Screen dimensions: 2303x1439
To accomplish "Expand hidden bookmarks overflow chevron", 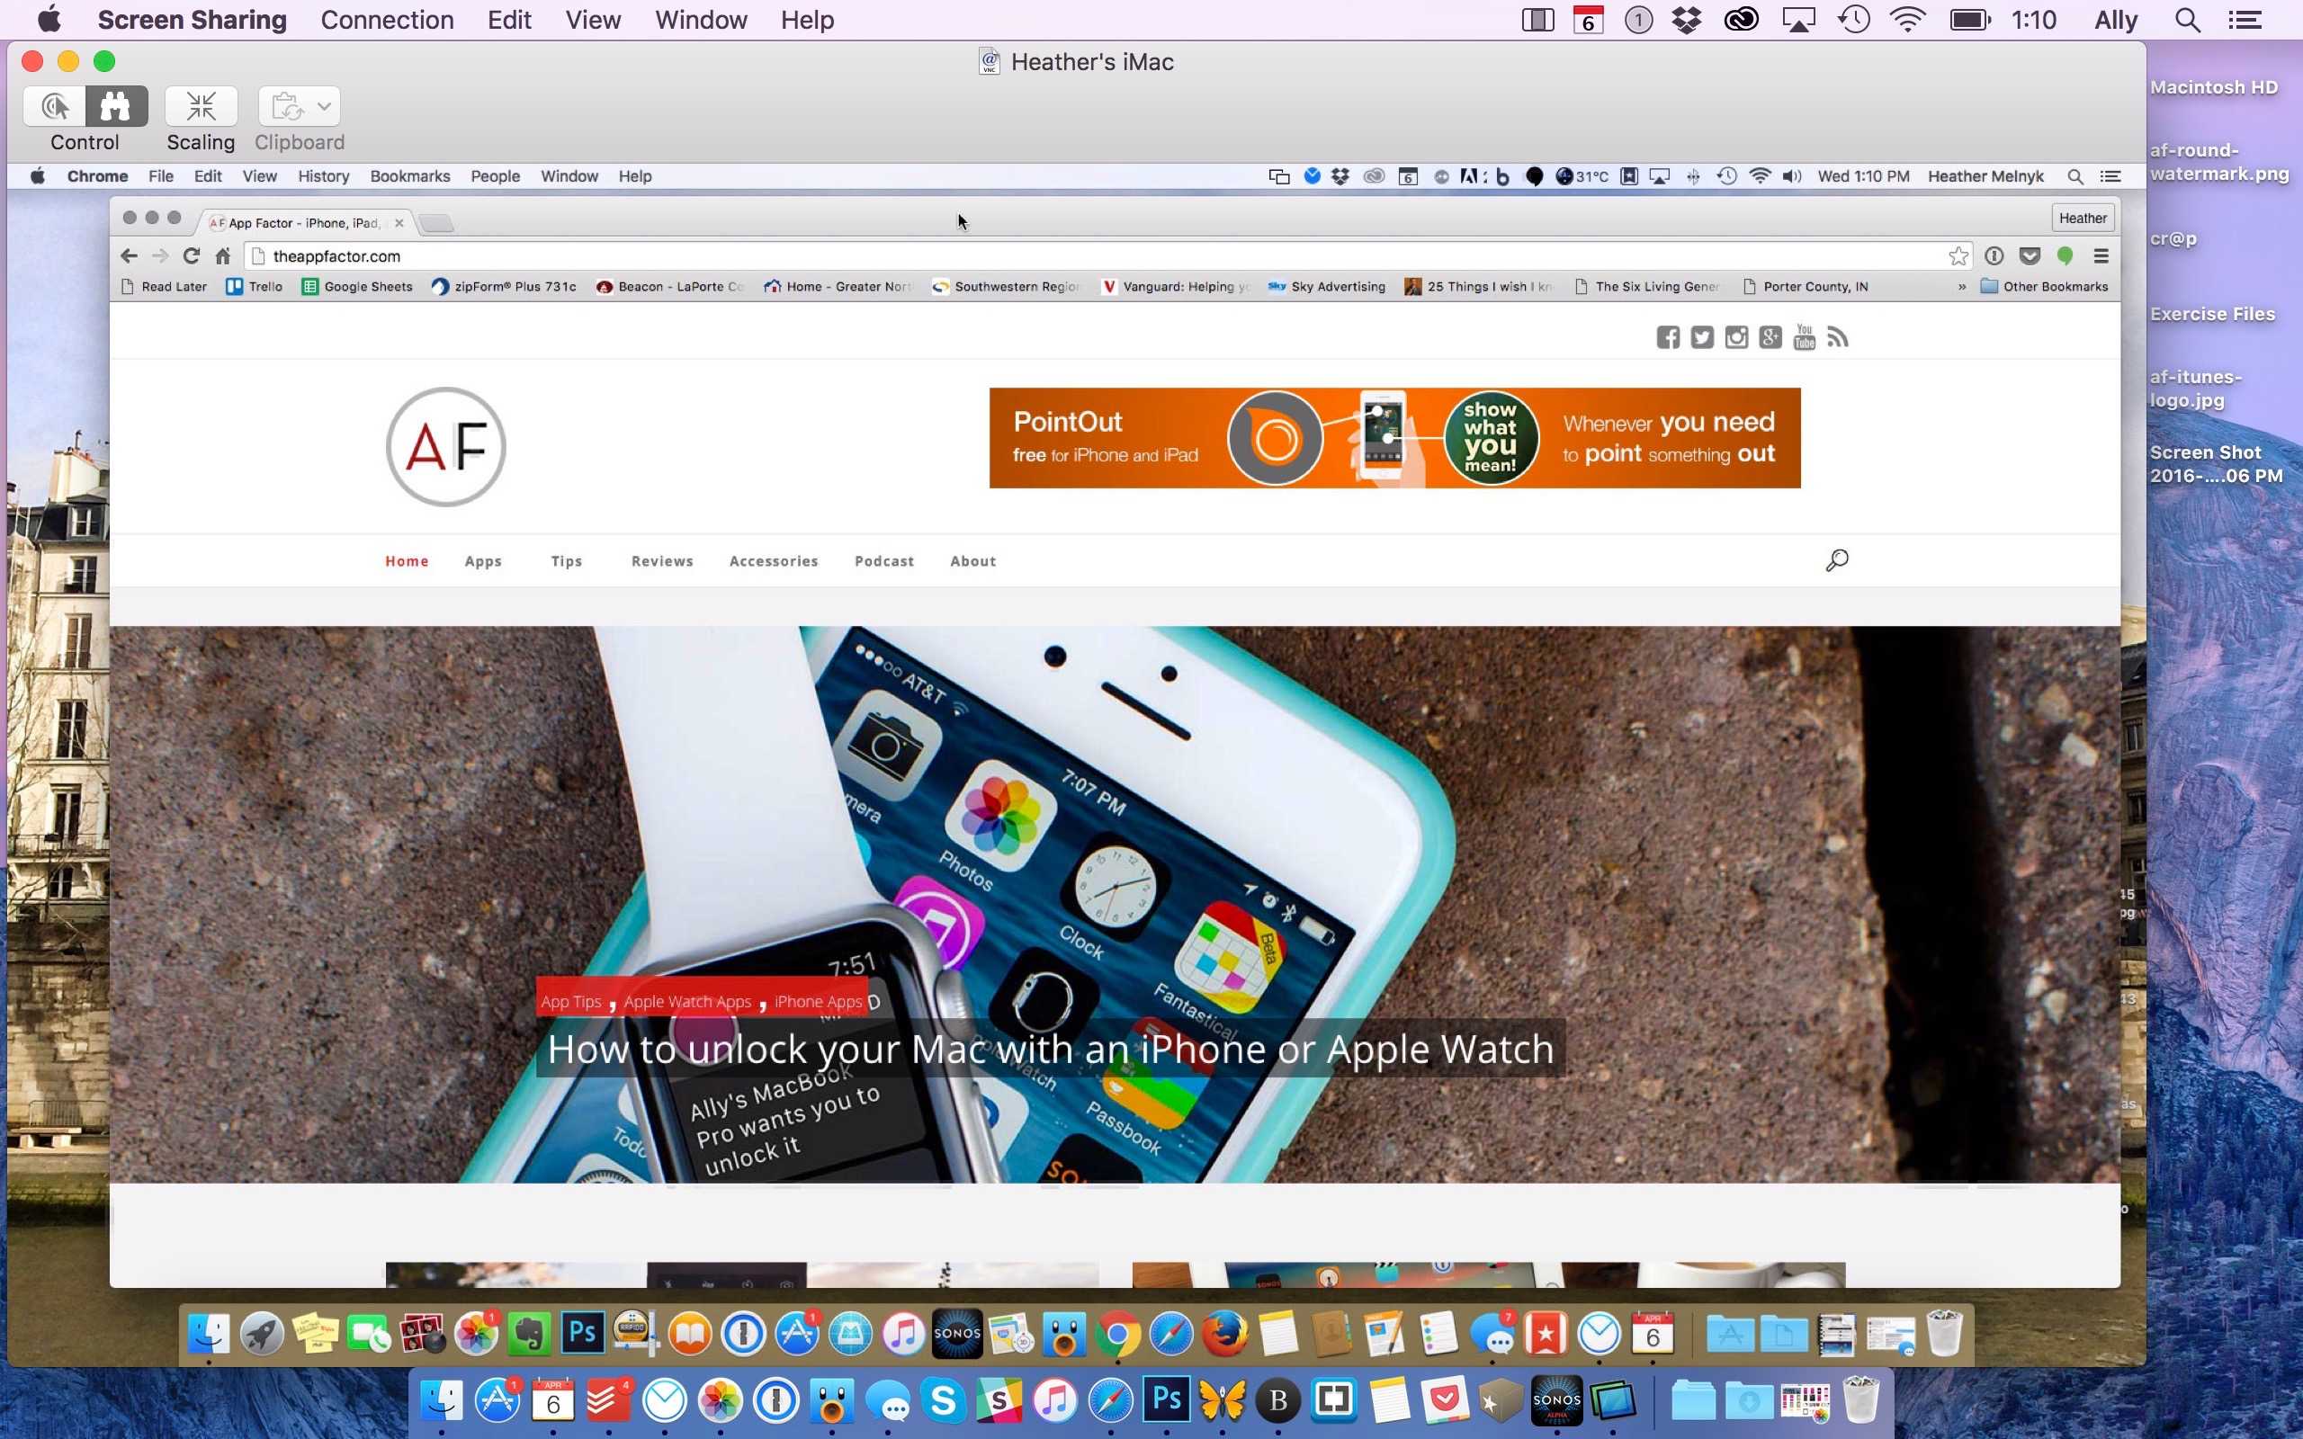I will pos(1961,287).
